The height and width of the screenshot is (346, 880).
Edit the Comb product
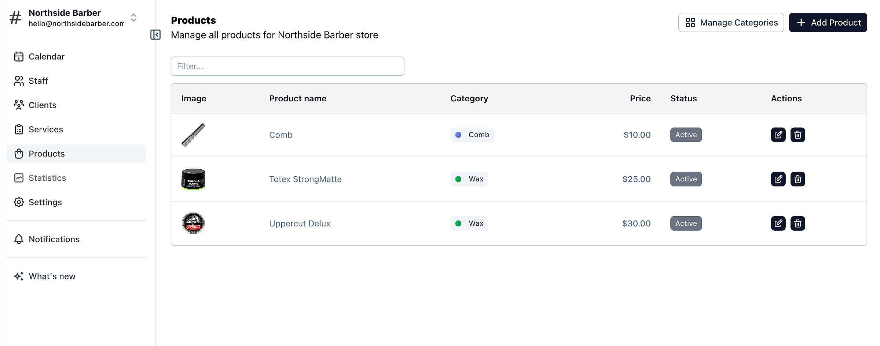(x=778, y=135)
